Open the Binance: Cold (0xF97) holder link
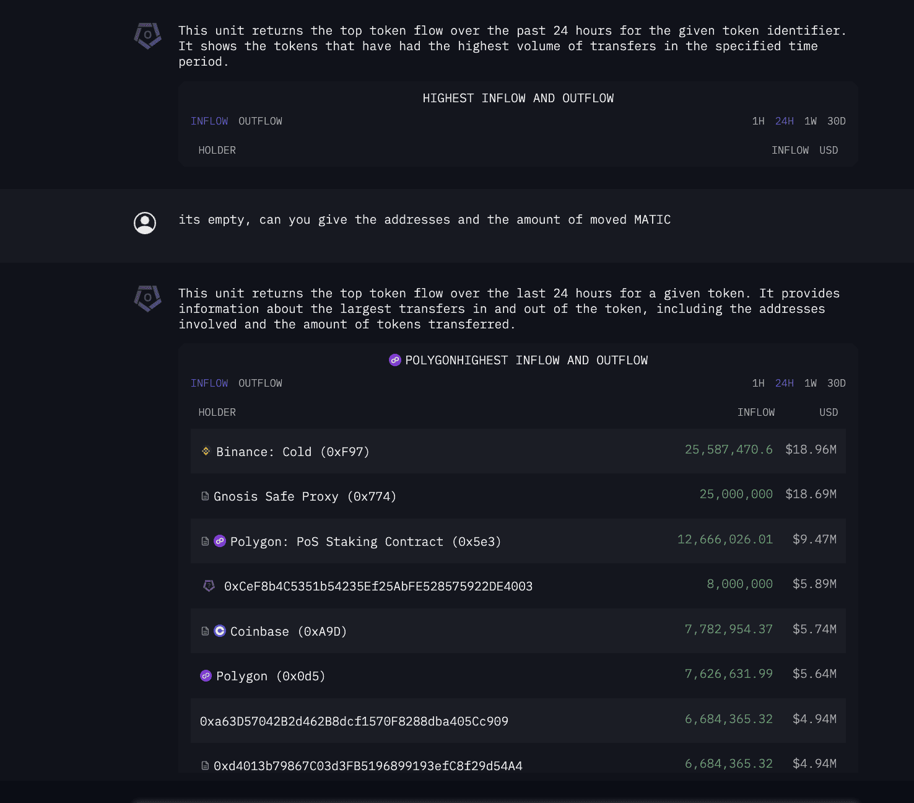Image resolution: width=914 pixels, height=803 pixels. point(292,452)
